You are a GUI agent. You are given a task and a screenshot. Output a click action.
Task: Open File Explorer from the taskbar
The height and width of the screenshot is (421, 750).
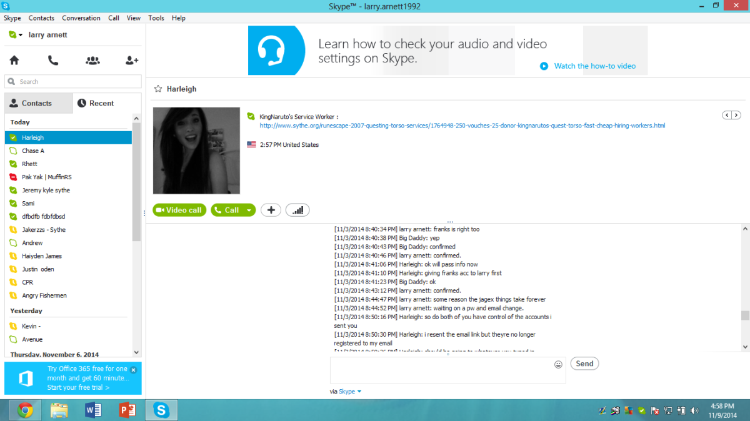point(59,410)
